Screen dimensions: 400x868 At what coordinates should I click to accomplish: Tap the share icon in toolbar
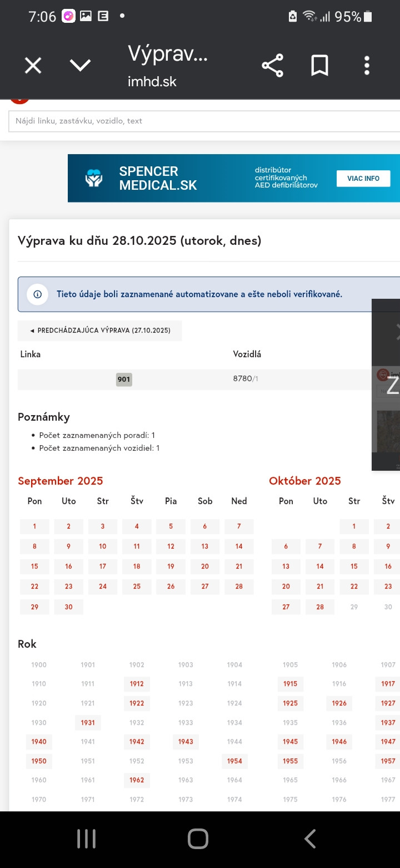(x=272, y=66)
